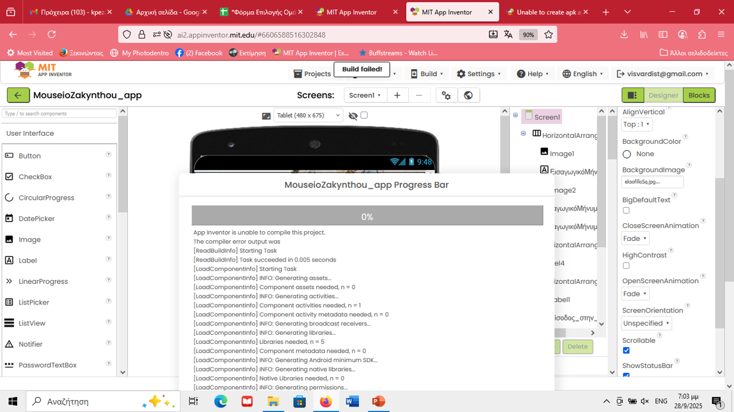This screenshot has width=734, height=412.
Task: Open the language selector English dropdown
Action: (x=583, y=74)
